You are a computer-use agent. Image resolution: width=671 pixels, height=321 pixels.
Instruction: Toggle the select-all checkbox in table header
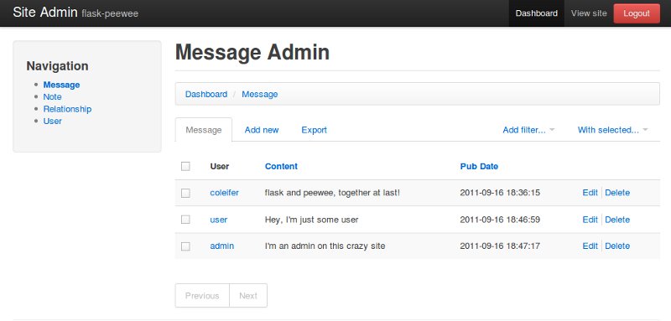click(x=185, y=166)
